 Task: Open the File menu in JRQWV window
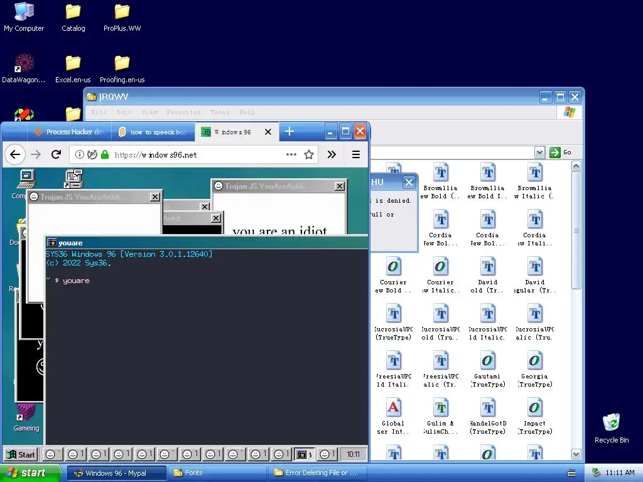[x=99, y=112]
